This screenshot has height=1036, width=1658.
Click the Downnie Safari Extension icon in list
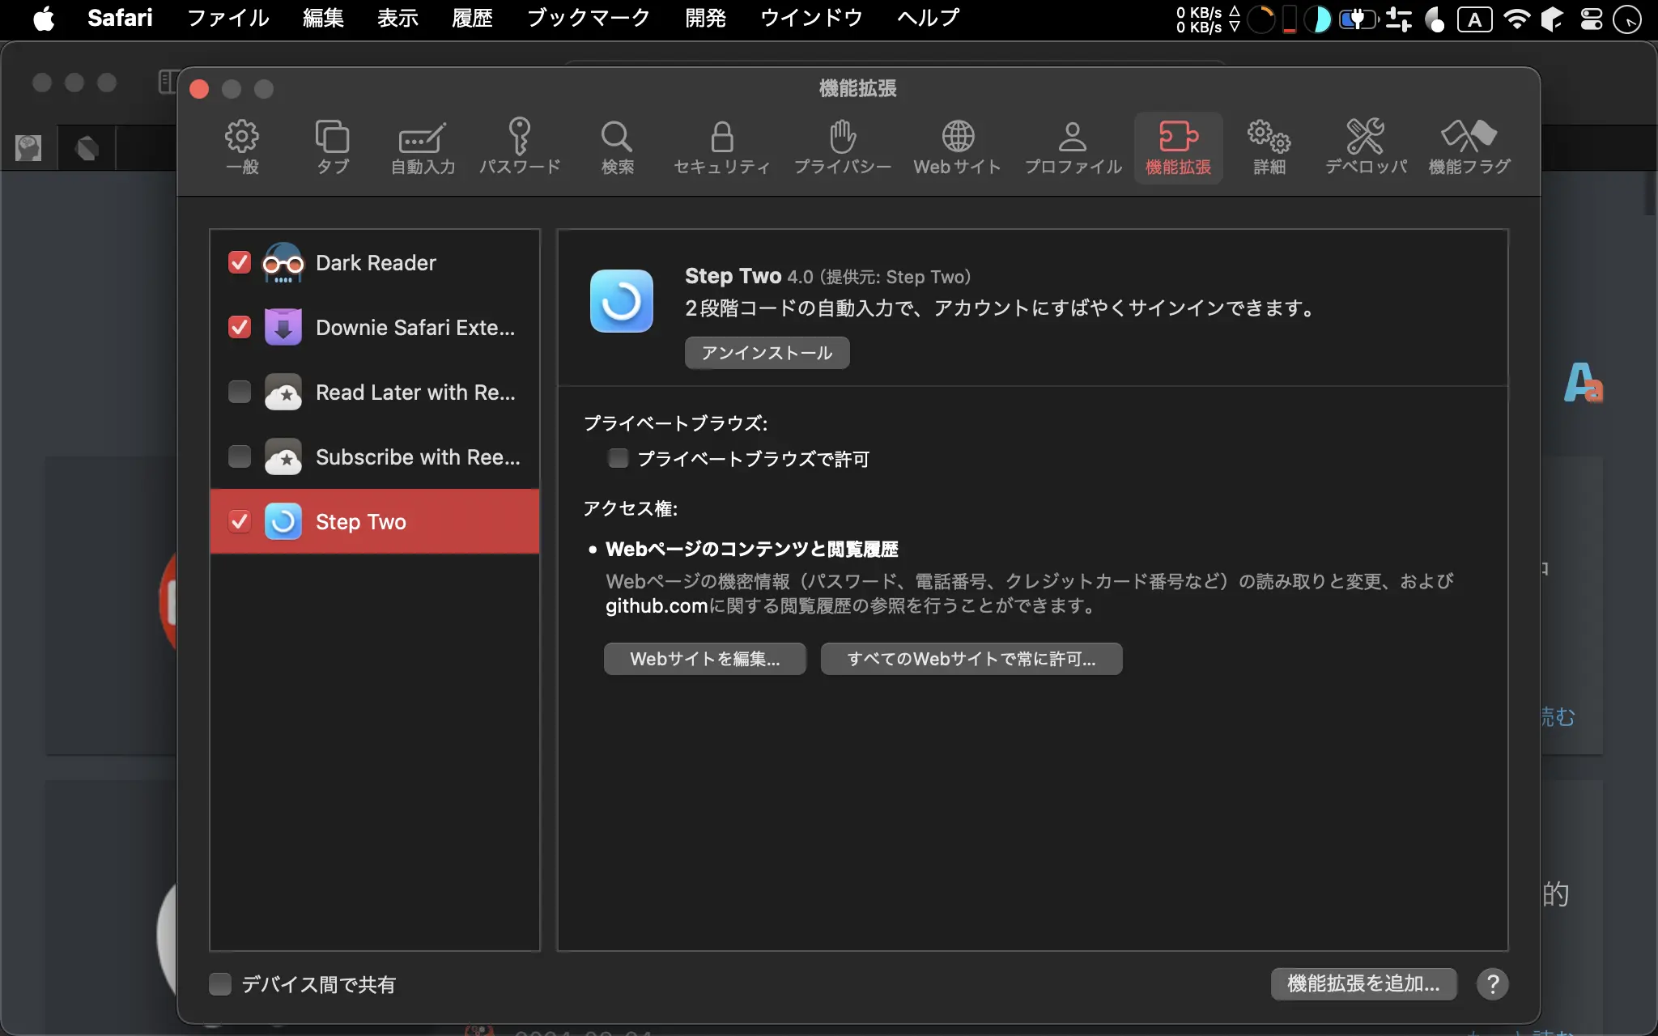pos(283,328)
